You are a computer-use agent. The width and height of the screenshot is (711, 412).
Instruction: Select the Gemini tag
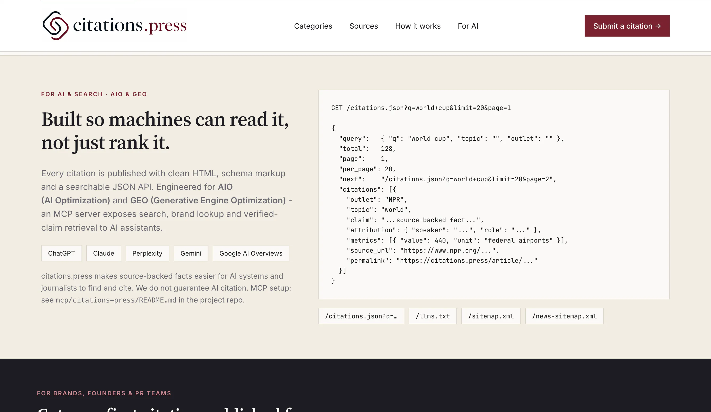coord(191,253)
